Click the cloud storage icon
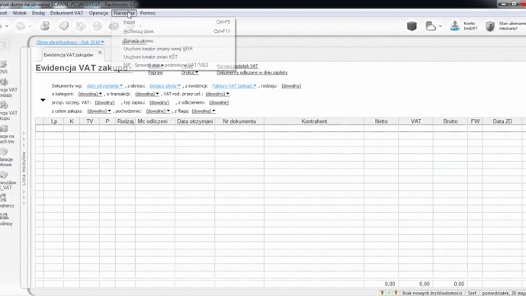Viewport: 526px width, 296px height. tap(431, 26)
